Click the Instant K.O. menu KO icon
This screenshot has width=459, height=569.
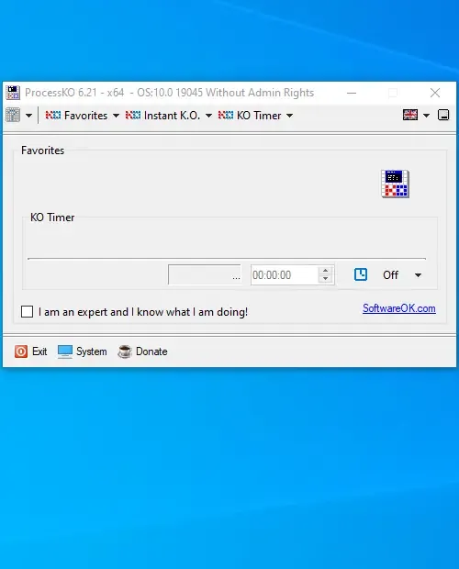click(x=133, y=116)
